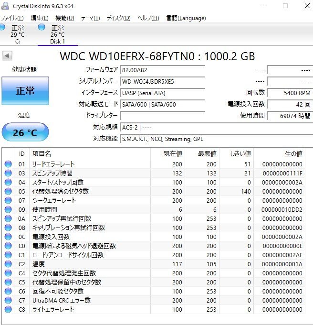Click status circle for ID C1 ロード/アンロードサイクル回数
Screen dimensions: 313x326
(x=8, y=255)
